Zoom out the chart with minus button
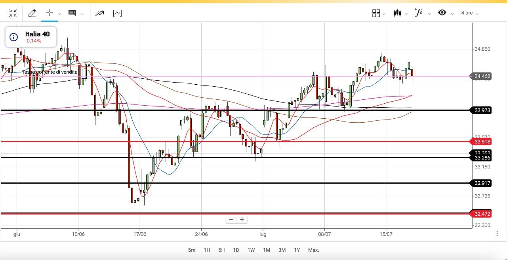Image resolution: width=507 pixels, height=260 pixels. click(x=231, y=220)
